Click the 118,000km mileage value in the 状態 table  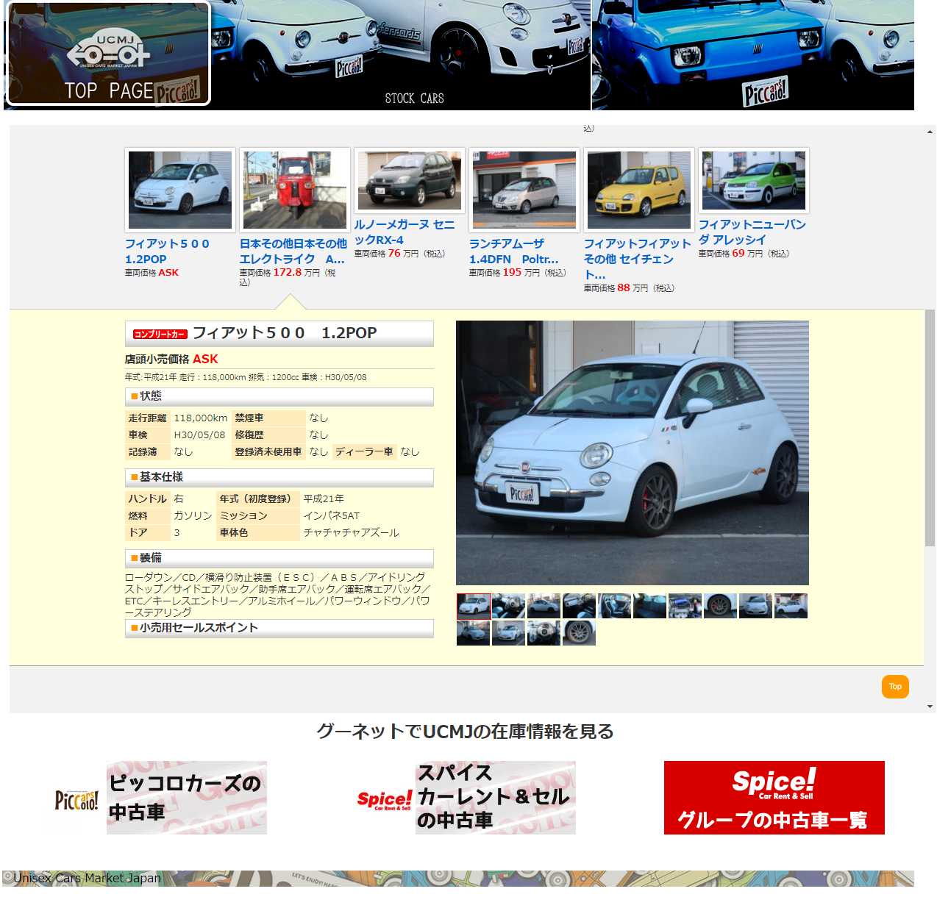(x=201, y=418)
